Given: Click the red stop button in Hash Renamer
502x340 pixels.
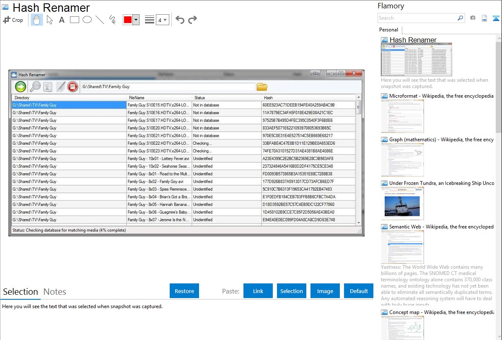Looking at the screenshot, I should (72, 86).
